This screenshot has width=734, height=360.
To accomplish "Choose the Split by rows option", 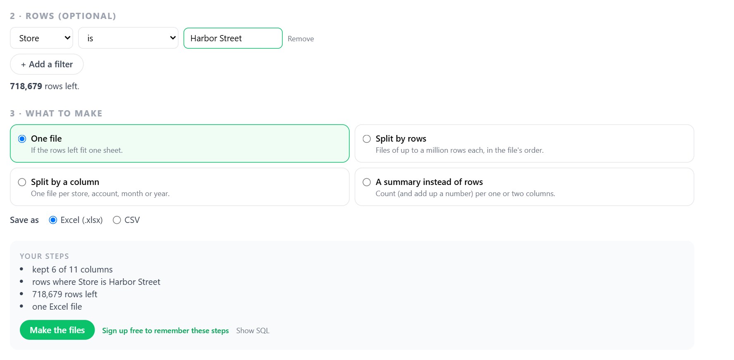I will [x=367, y=139].
